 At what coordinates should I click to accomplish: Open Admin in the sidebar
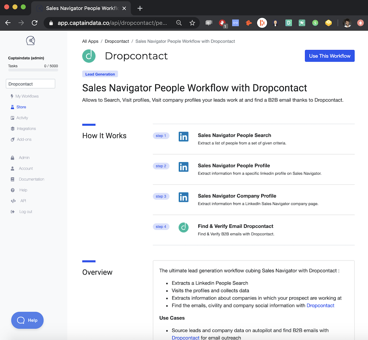[20, 158]
